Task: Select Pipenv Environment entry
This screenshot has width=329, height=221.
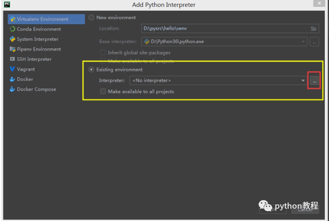Action: point(39,49)
